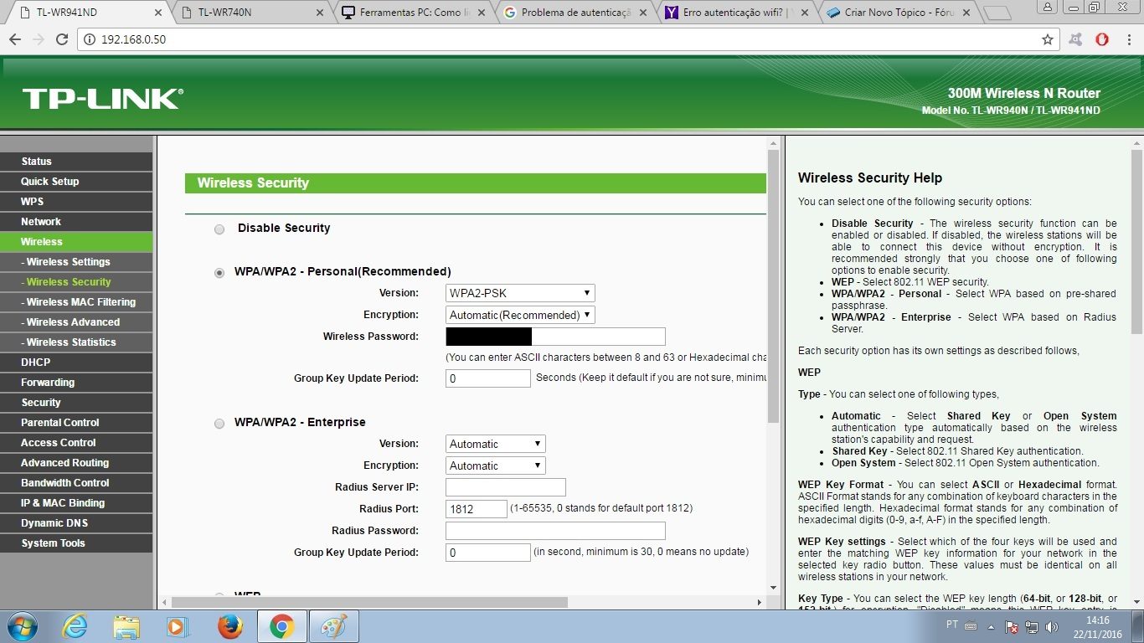Click the help panel vertical scrollbar
1144x643 pixels.
(x=1136, y=242)
